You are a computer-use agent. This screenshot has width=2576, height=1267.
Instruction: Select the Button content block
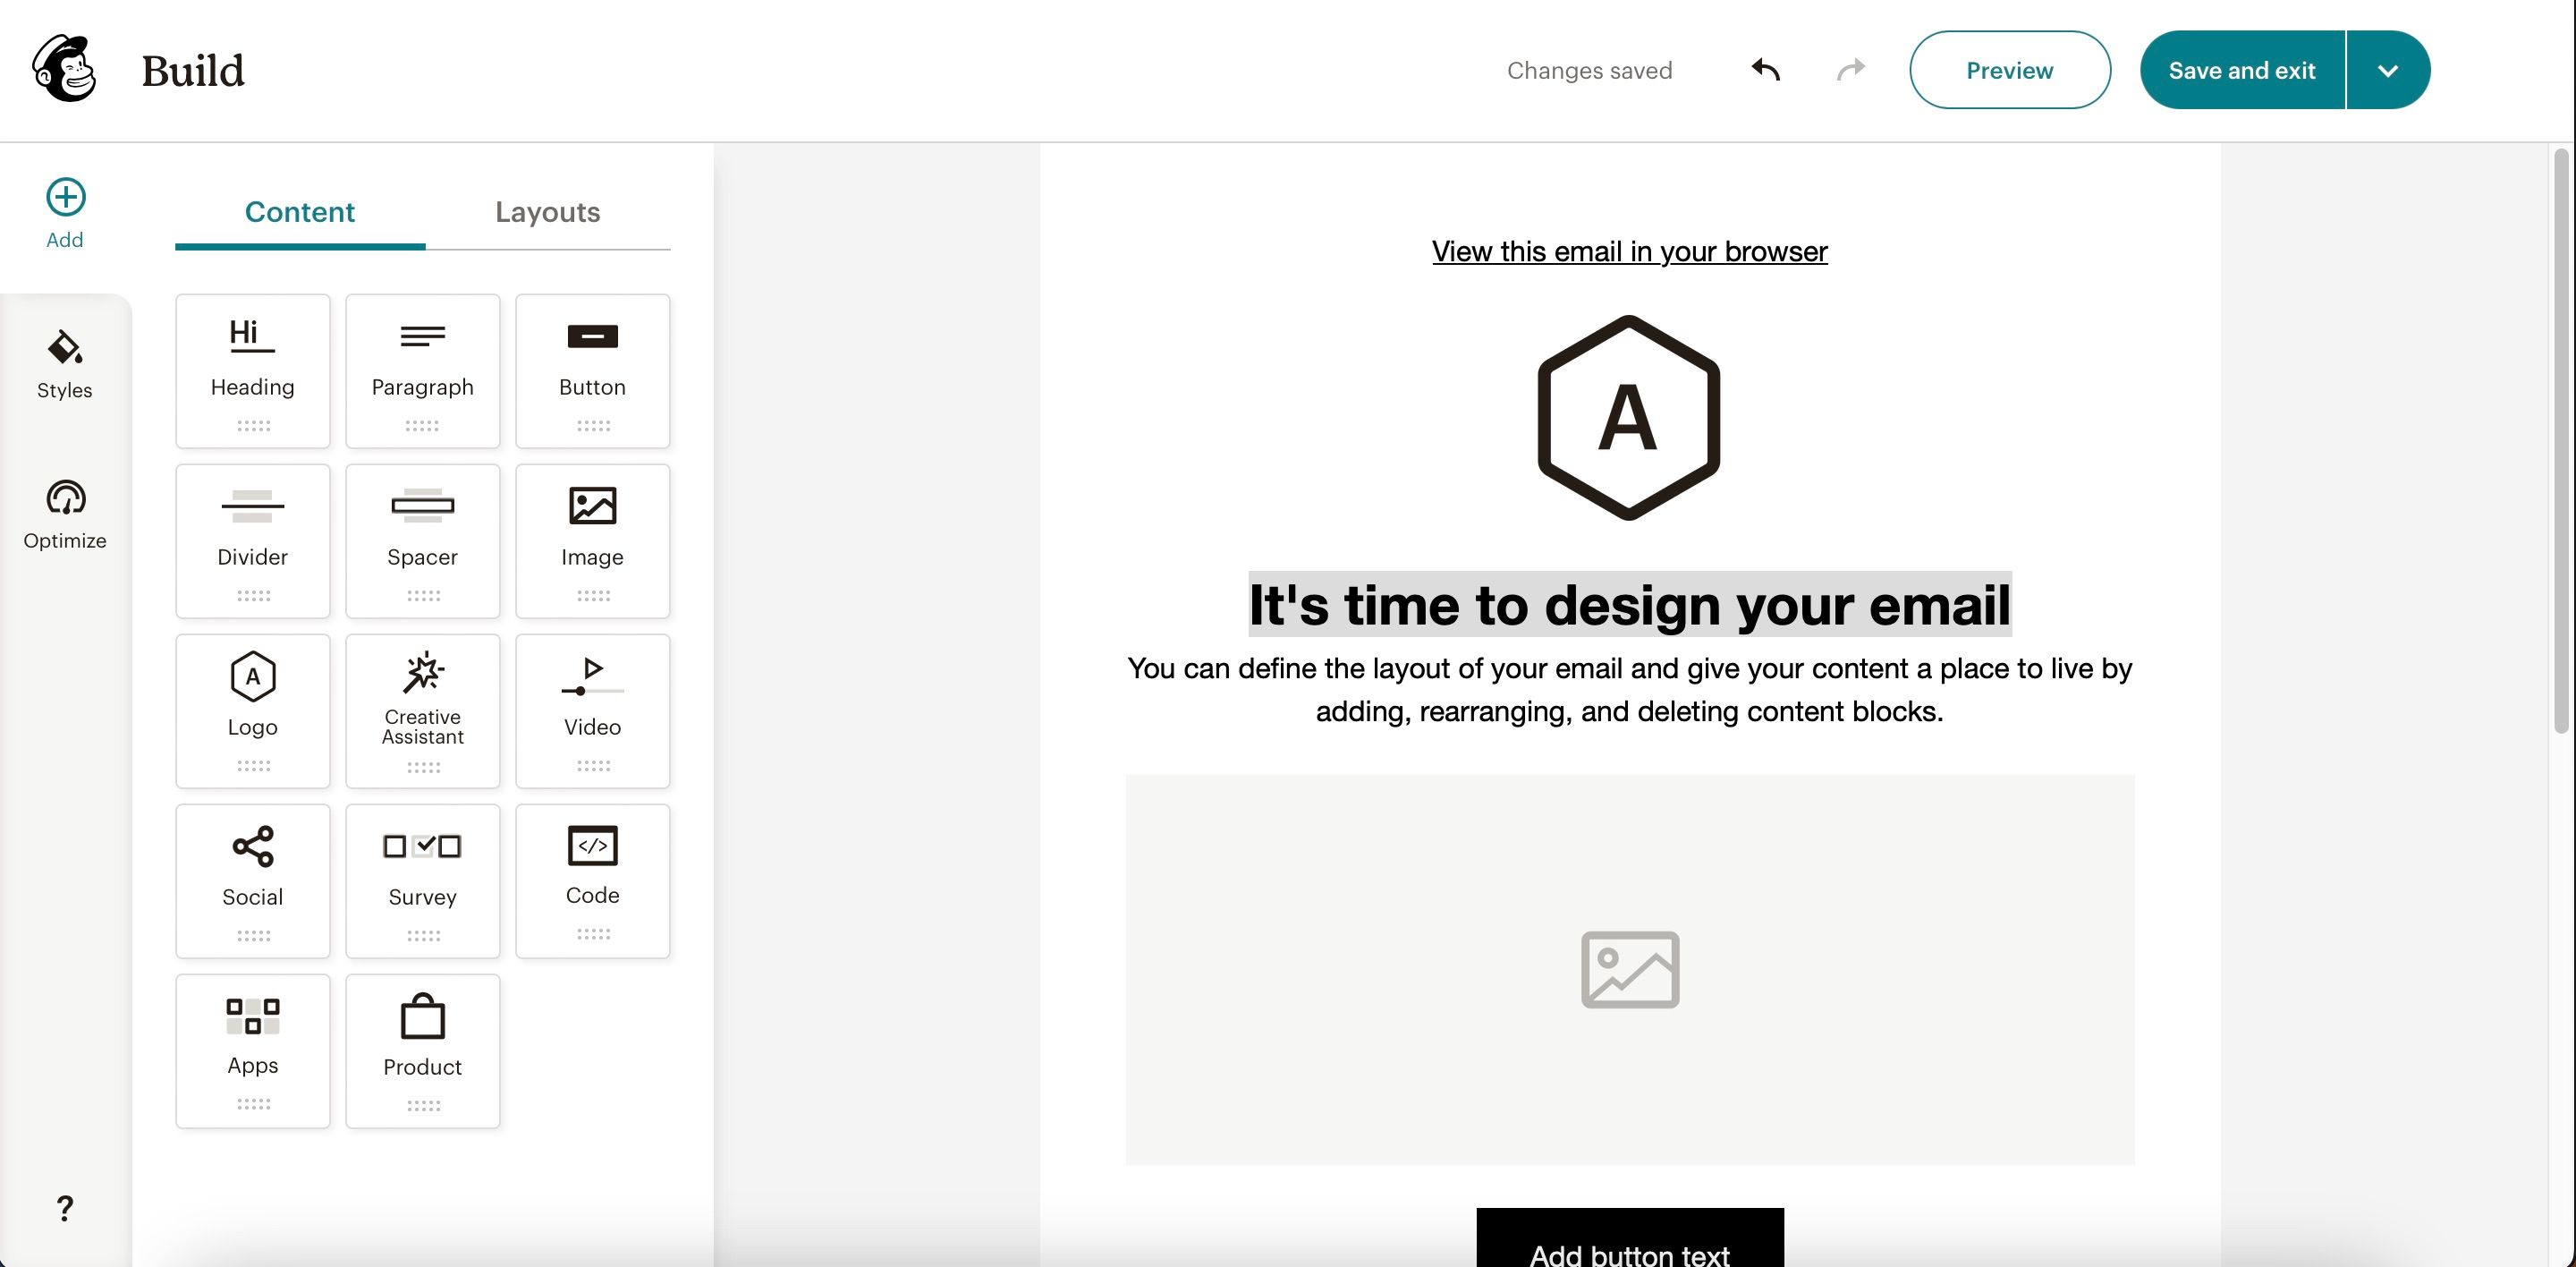point(591,370)
